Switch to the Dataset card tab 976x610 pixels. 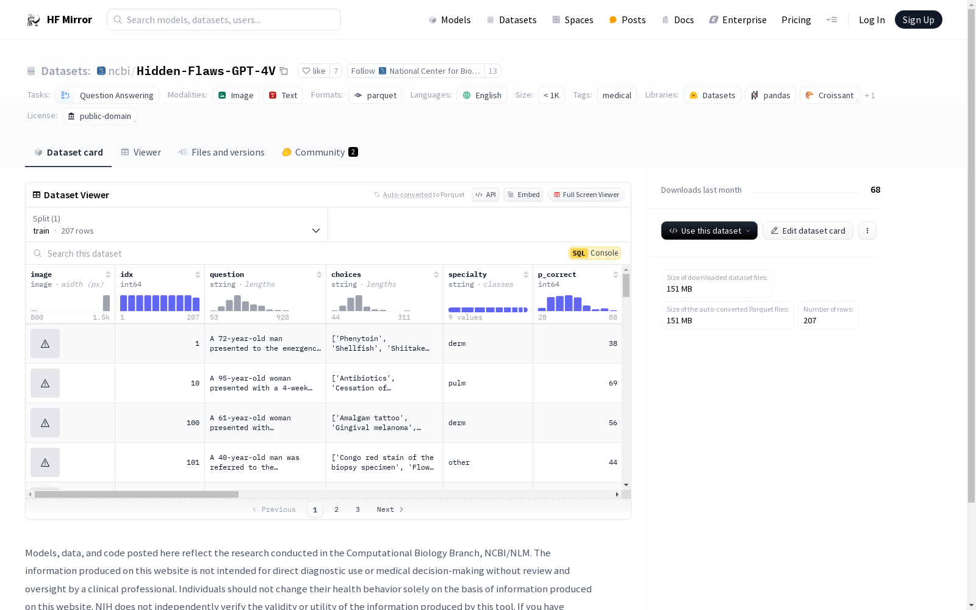[x=68, y=152]
